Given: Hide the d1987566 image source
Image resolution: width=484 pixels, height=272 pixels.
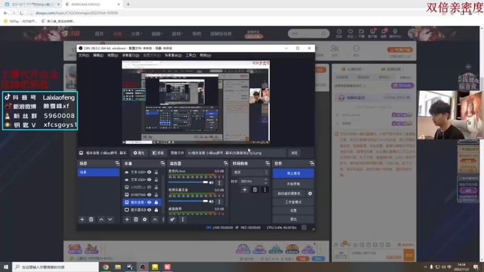Looking at the screenshot, I should click(x=149, y=195).
